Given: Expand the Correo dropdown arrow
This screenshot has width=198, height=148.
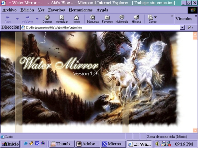Looking at the screenshot, I should pos(155,17).
